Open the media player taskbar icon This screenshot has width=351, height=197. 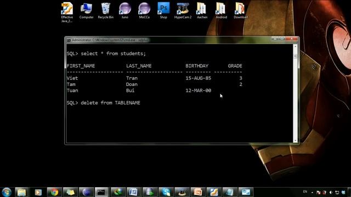coord(38,192)
